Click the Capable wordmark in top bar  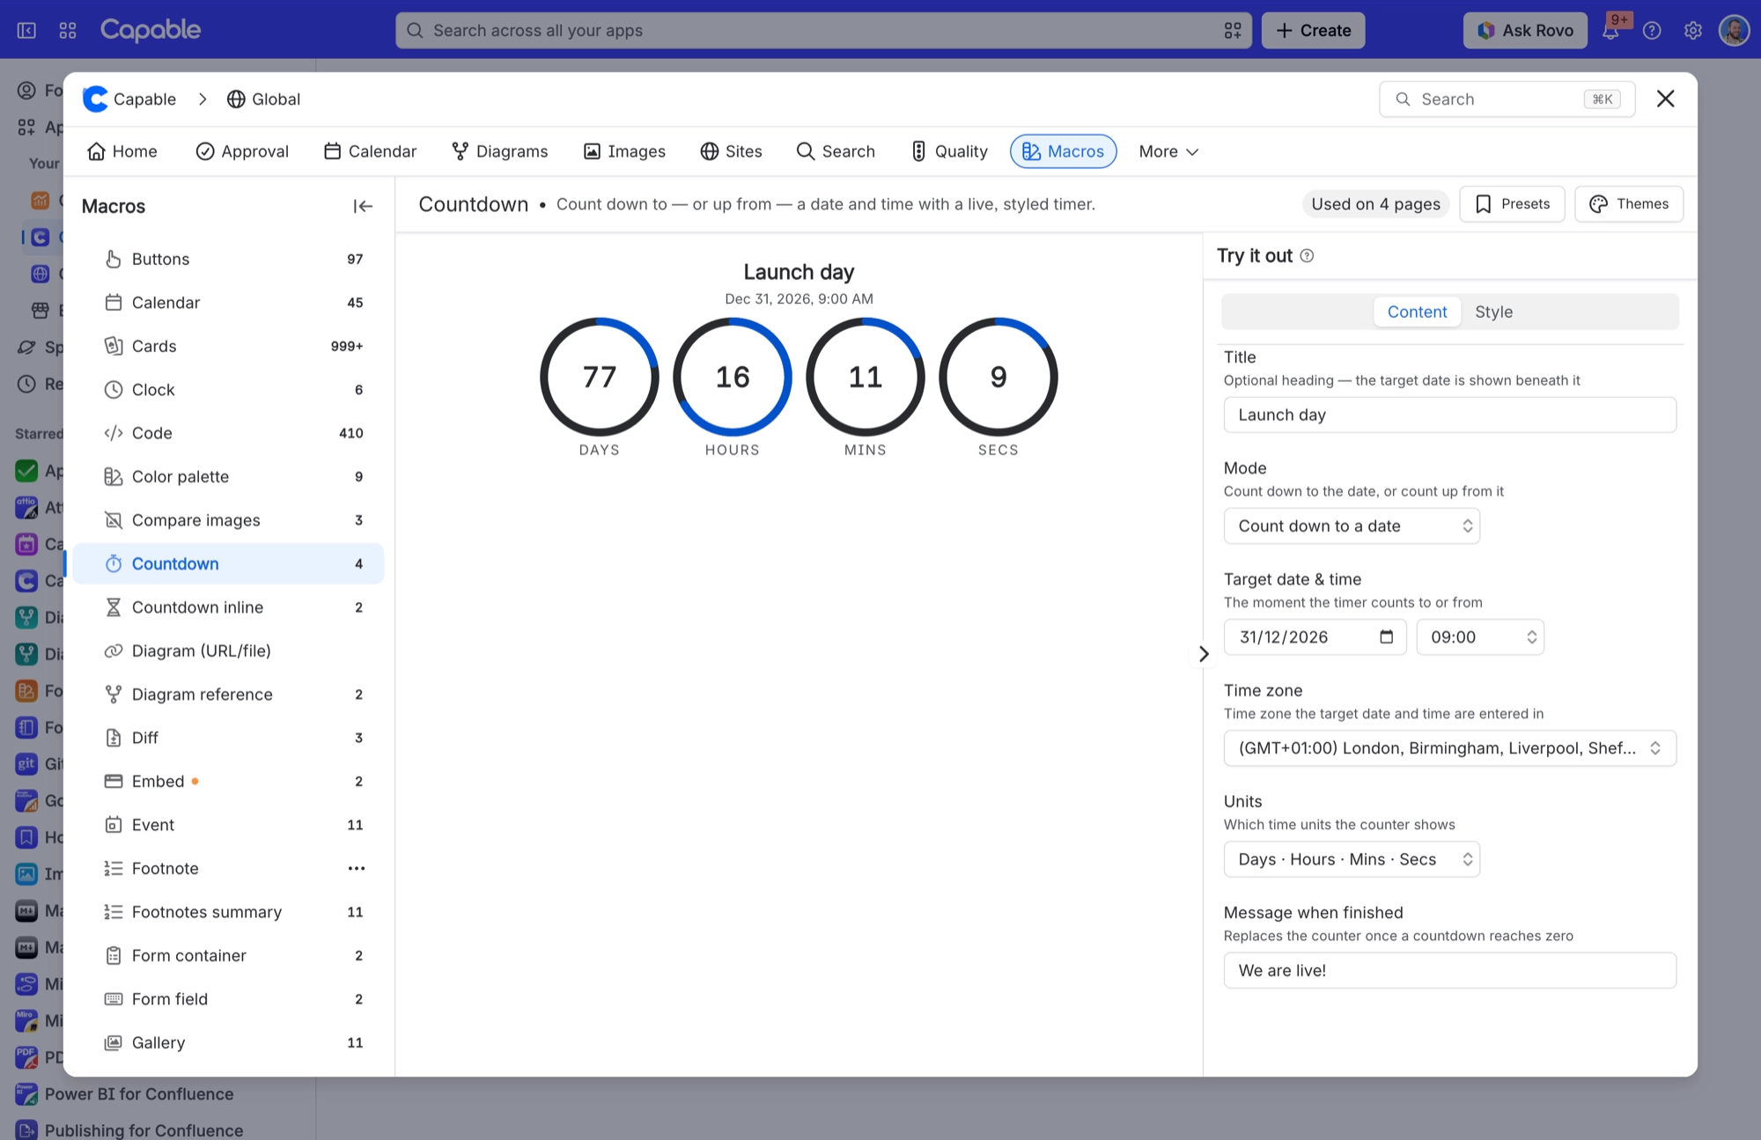pos(151,30)
